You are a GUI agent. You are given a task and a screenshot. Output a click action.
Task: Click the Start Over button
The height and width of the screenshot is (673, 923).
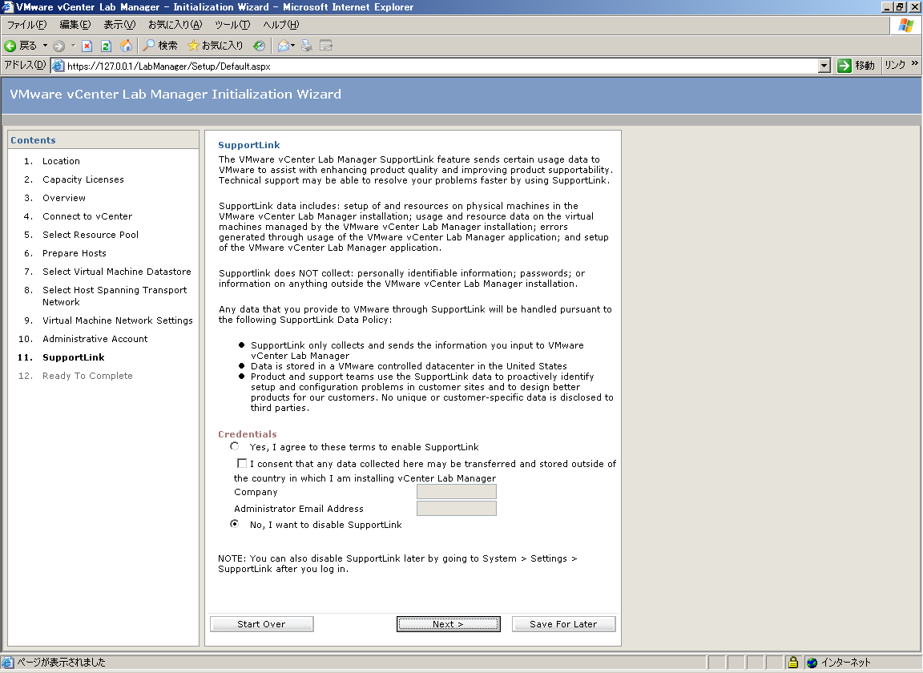pos(261,624)
